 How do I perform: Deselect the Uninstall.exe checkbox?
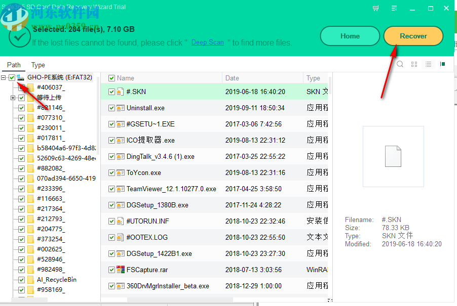click(x=112, y=108)
